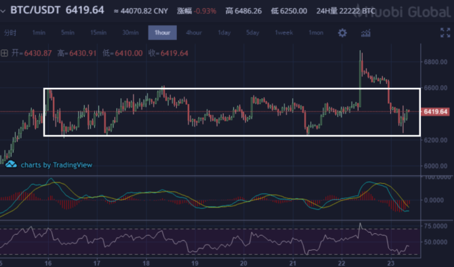The height and width of the screenshot is (267, 454).
Task: Click the 高 6486.26 high value
Action: pyautogui.click(x=243, y=11)
